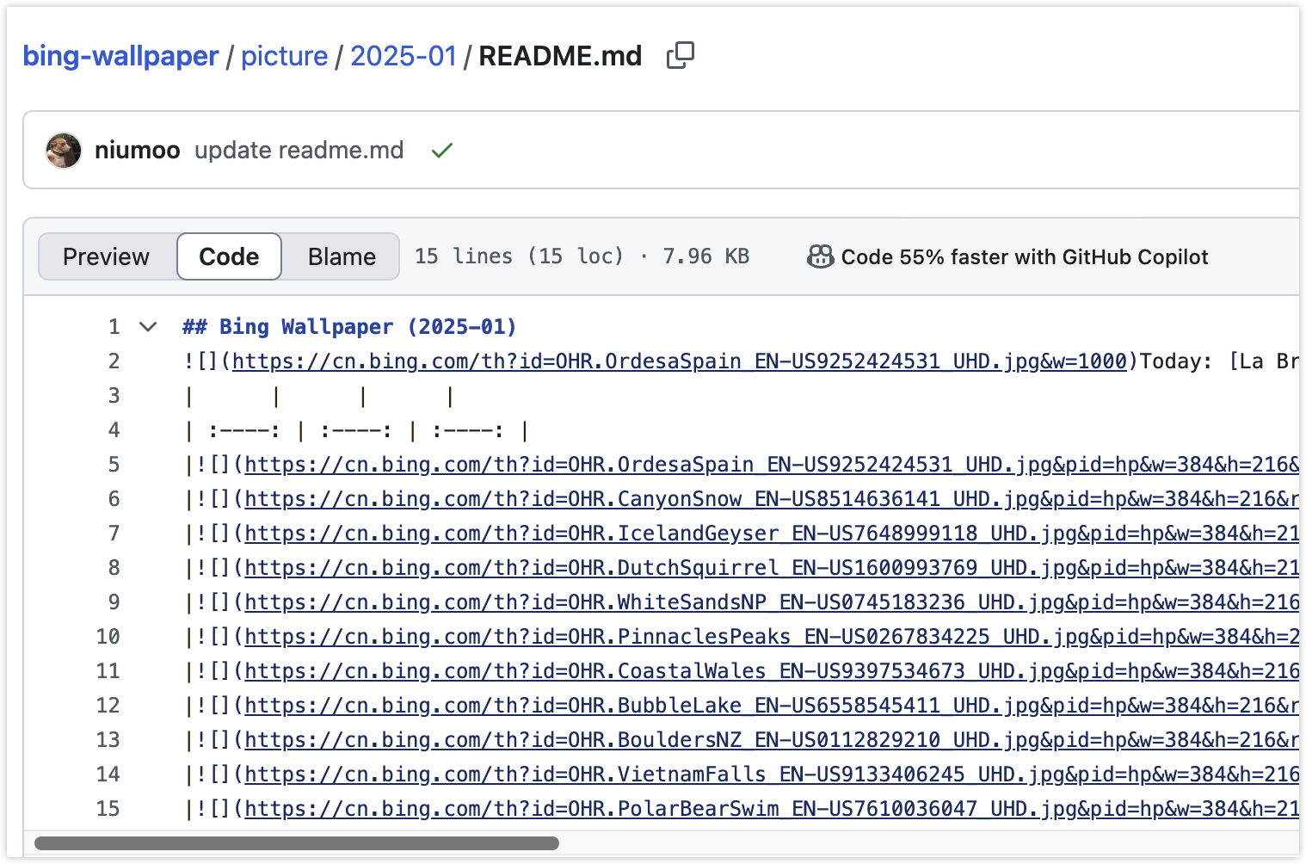Open the BubbleLake image URL
The height and width of the screenshot is (864, 1306).
772,706
